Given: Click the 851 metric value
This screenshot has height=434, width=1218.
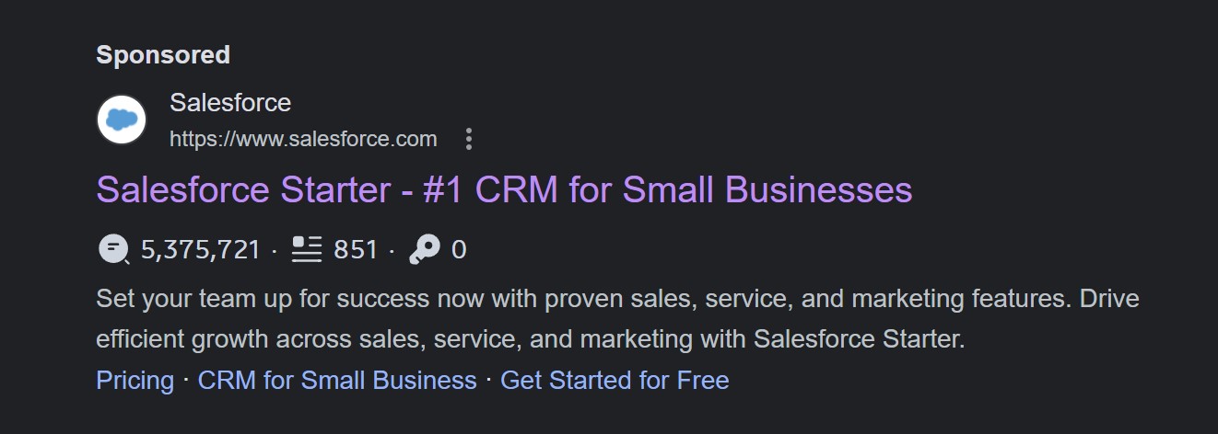Looking at the screenshot, I should [x=356, y=249].
